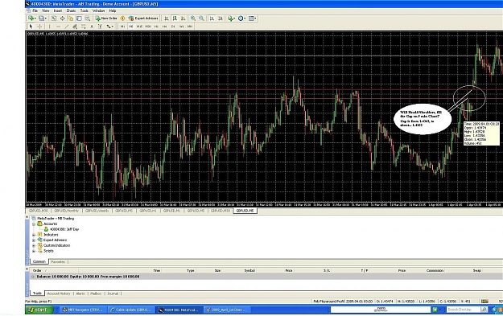The image size is (503, 316).
Task: Select the Fibonacci retracement tool
Action: coord(84,27)
